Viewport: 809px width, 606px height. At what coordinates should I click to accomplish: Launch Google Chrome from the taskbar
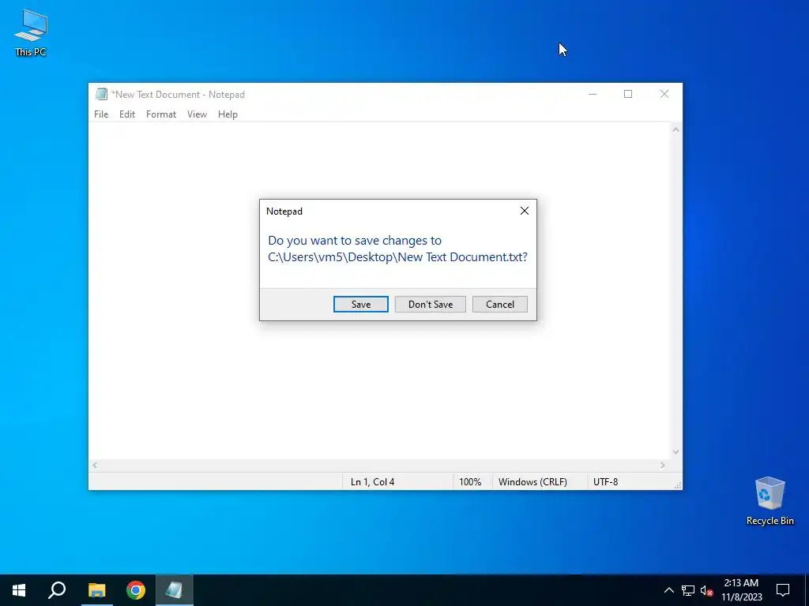point(136,590)
